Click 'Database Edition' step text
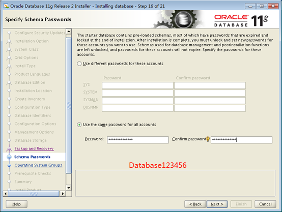The image size is (282, 212). point(30,82)
